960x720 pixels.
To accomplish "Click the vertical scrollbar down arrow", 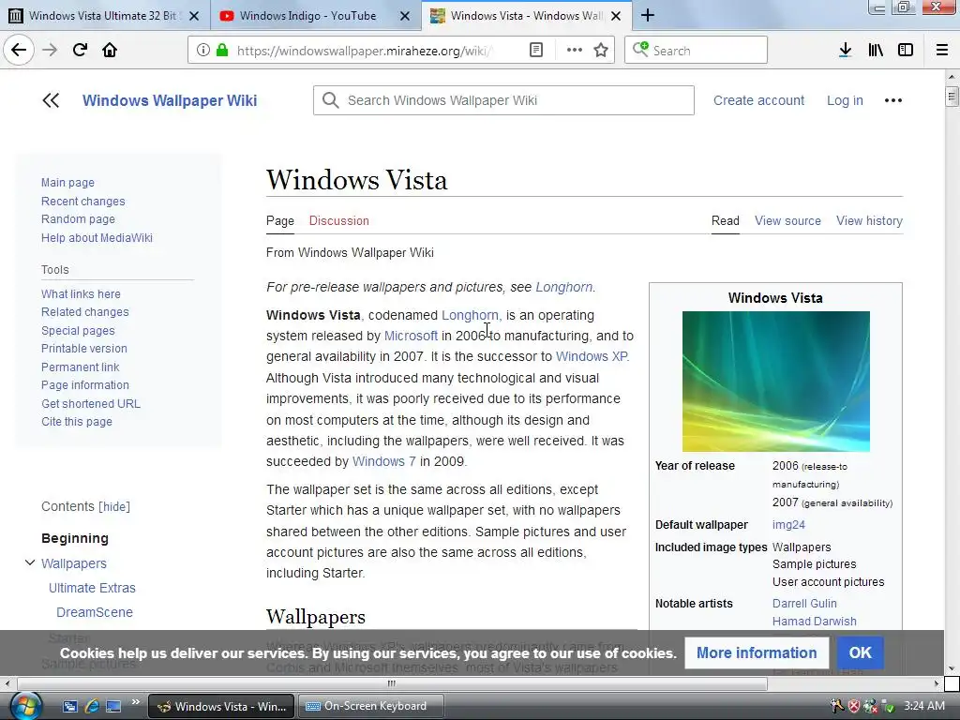I will coord(952,668).
